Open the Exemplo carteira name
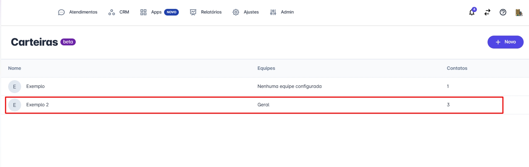529x167 pixels. point(35,87)
